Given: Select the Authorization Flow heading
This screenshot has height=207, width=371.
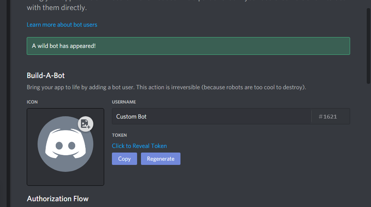Looking at the screenshot, I should pyautogui.click(x=58, y=199).
